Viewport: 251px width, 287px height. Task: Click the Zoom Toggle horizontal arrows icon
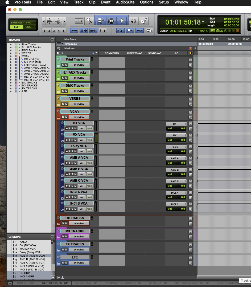pos(79,21)
